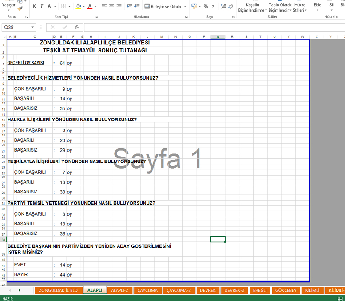Viewport: 345px width, 301px height.
Task: Switch to GÖKÇEBEY sheet tab
Action: (x=286, y=290)
